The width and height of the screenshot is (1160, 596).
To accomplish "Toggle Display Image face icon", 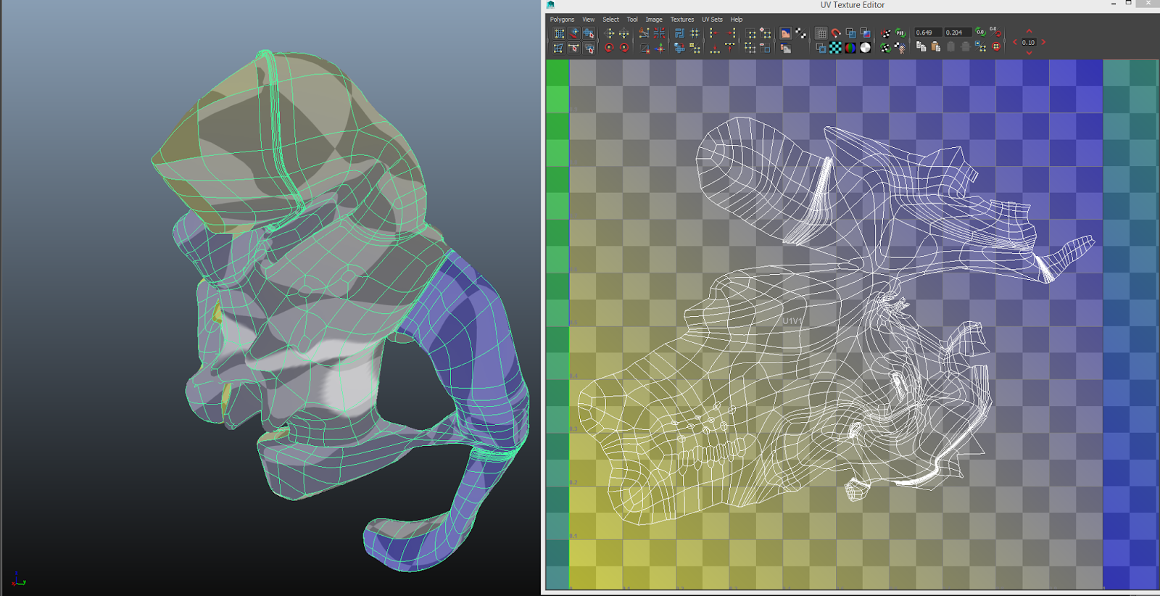I will click(785, 33).
